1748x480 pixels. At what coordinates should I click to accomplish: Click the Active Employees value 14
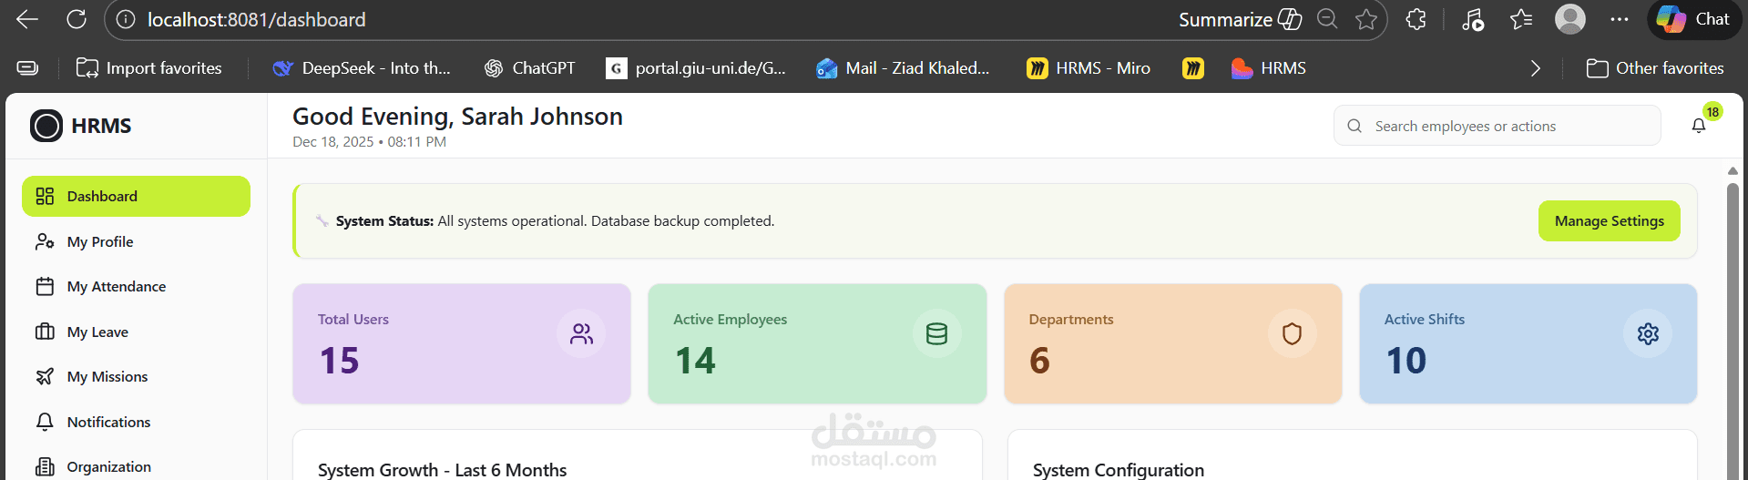(x=695, y=361)
